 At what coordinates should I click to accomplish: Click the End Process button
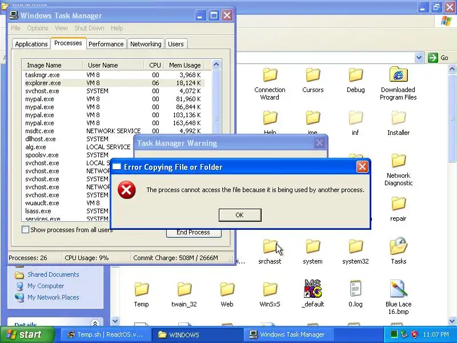(194, 233)
